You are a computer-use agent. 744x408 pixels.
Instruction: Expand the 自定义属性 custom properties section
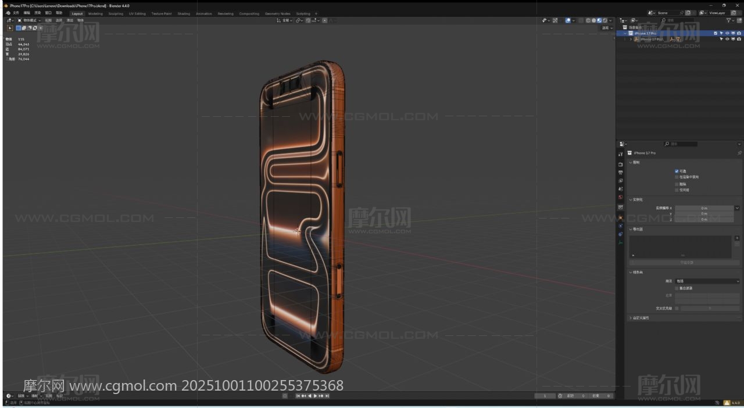pos(631,318)
